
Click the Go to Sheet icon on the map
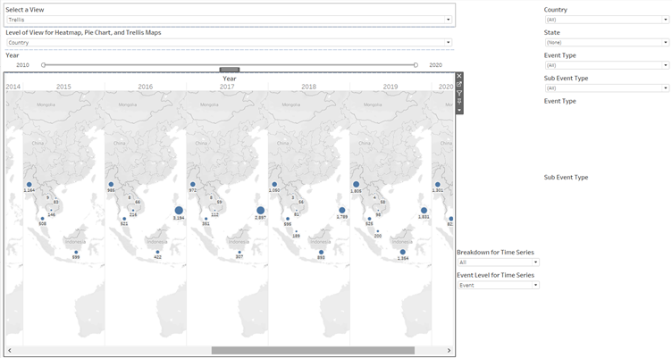[459, 85]
